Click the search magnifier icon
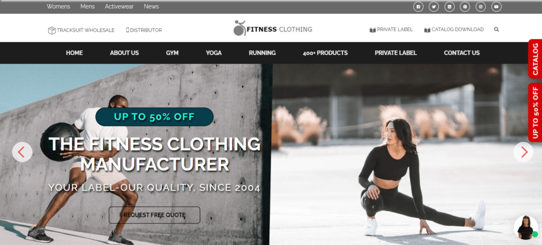This screenshot has width=542, height=245. pyautogui.click(x=496, y=30)
